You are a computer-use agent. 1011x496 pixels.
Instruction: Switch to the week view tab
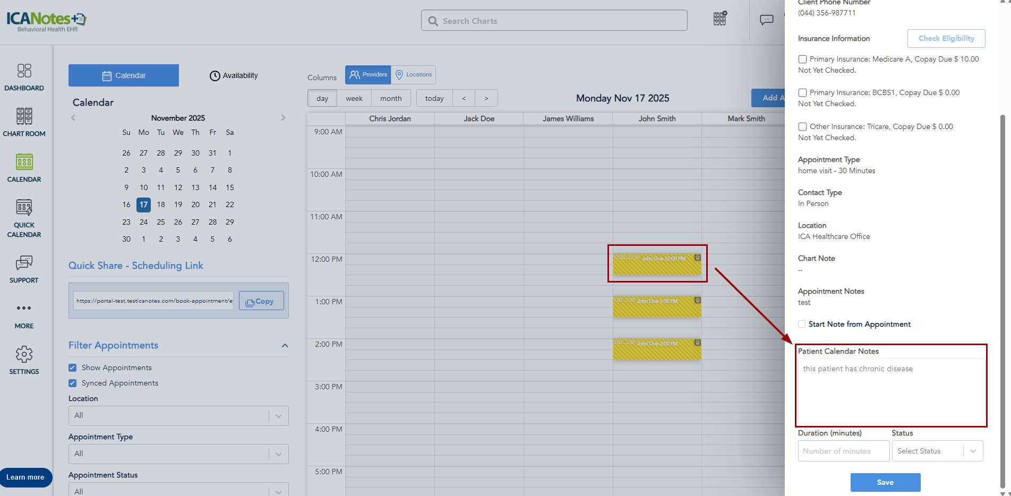[x=354, y=98]
